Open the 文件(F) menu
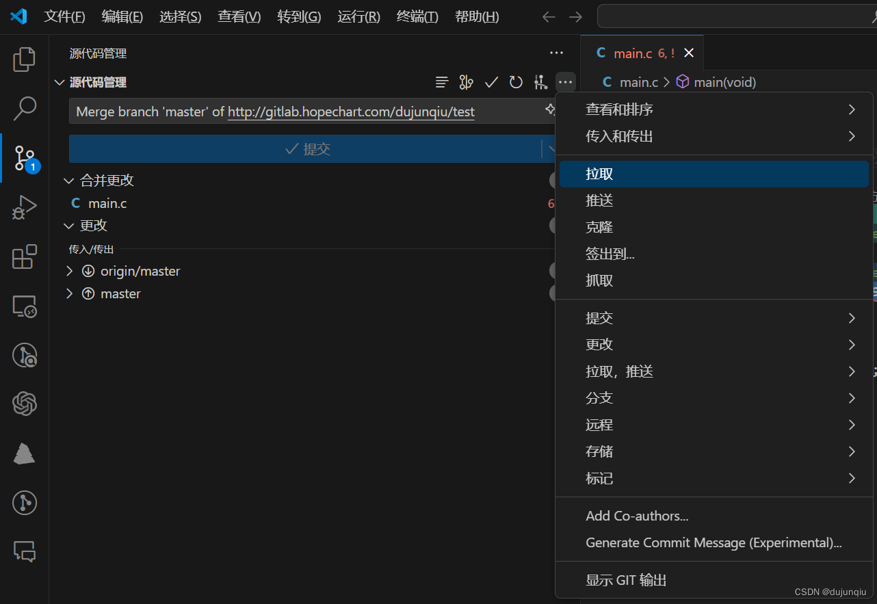Screen dimensions: 877x604 65,17
